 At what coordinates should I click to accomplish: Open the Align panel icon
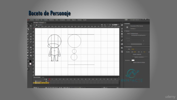pos(122,31)
